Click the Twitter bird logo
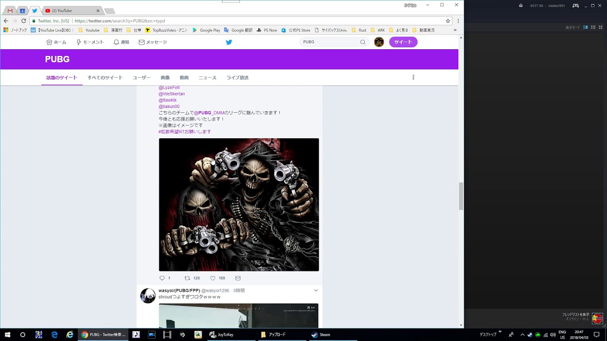This screenshot has width=607, height=341. [229, 42]
